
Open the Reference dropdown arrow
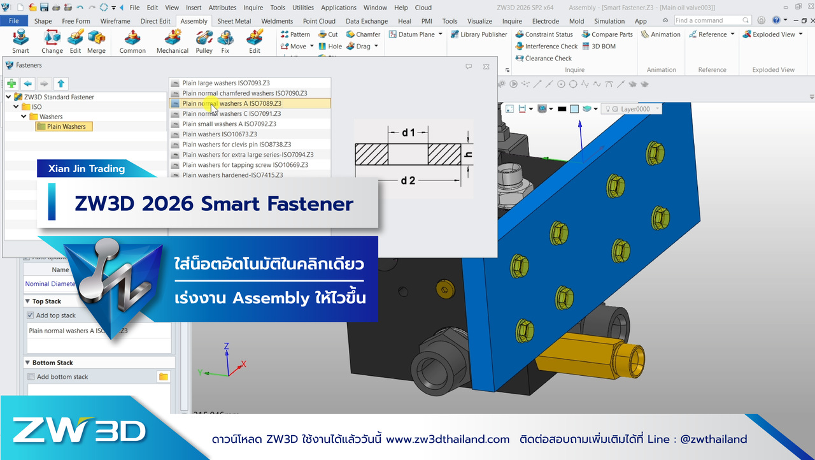point(732,34)
